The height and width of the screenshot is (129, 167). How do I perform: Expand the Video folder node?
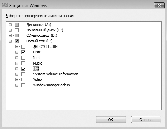click(17, 79)
